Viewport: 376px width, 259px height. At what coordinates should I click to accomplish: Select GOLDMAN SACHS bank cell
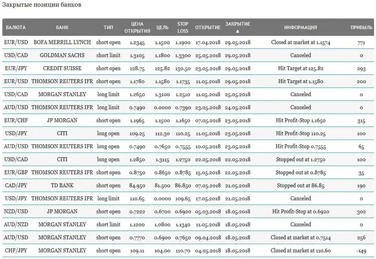[62, 55]
